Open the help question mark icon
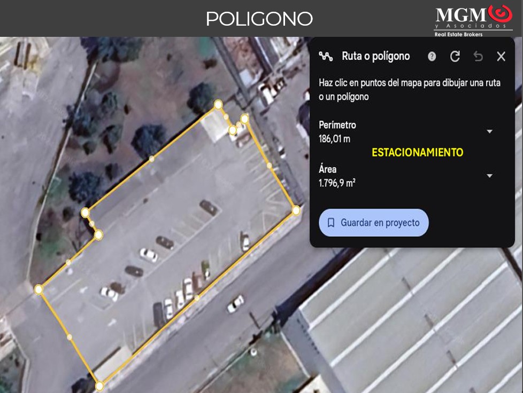This screenshot has width=523, height=393. 432,57
